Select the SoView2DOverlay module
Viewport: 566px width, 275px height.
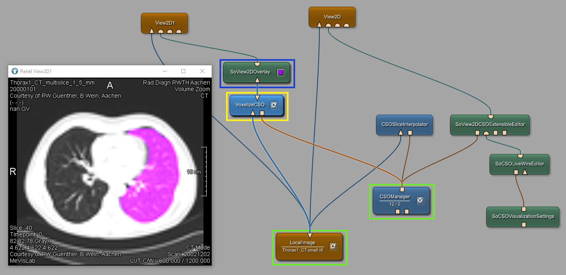[x=250, y=72]
